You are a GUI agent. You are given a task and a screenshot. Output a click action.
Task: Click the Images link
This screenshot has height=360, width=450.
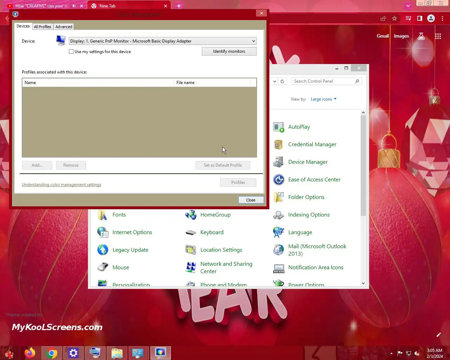tap(401, 36)
